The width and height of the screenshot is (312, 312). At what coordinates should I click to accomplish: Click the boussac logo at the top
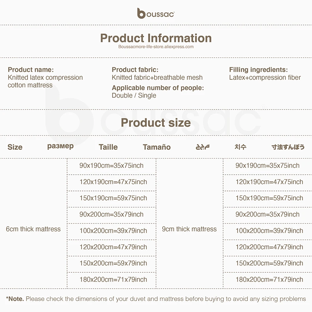coord(156,13)
